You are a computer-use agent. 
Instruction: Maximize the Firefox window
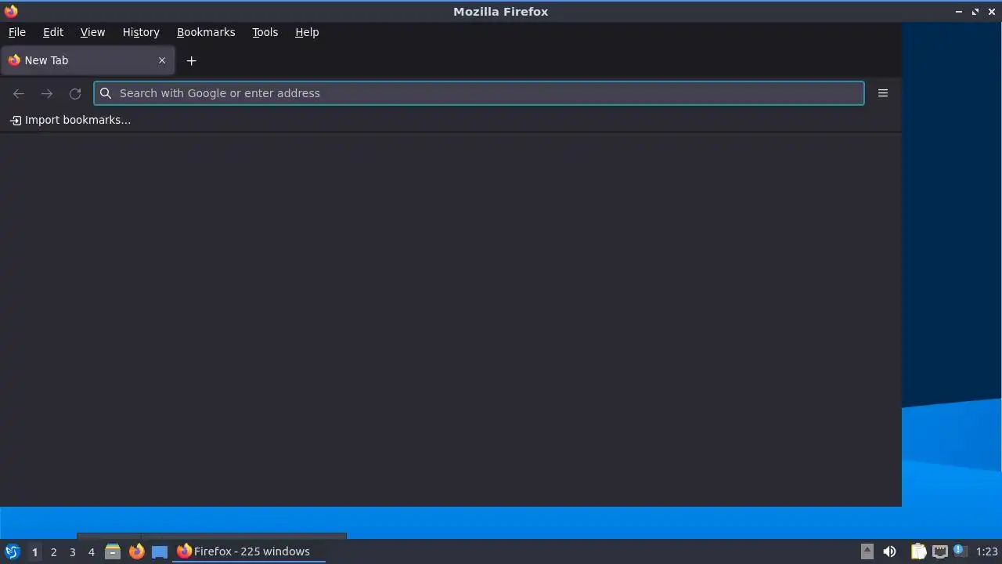tap(975, 12)
